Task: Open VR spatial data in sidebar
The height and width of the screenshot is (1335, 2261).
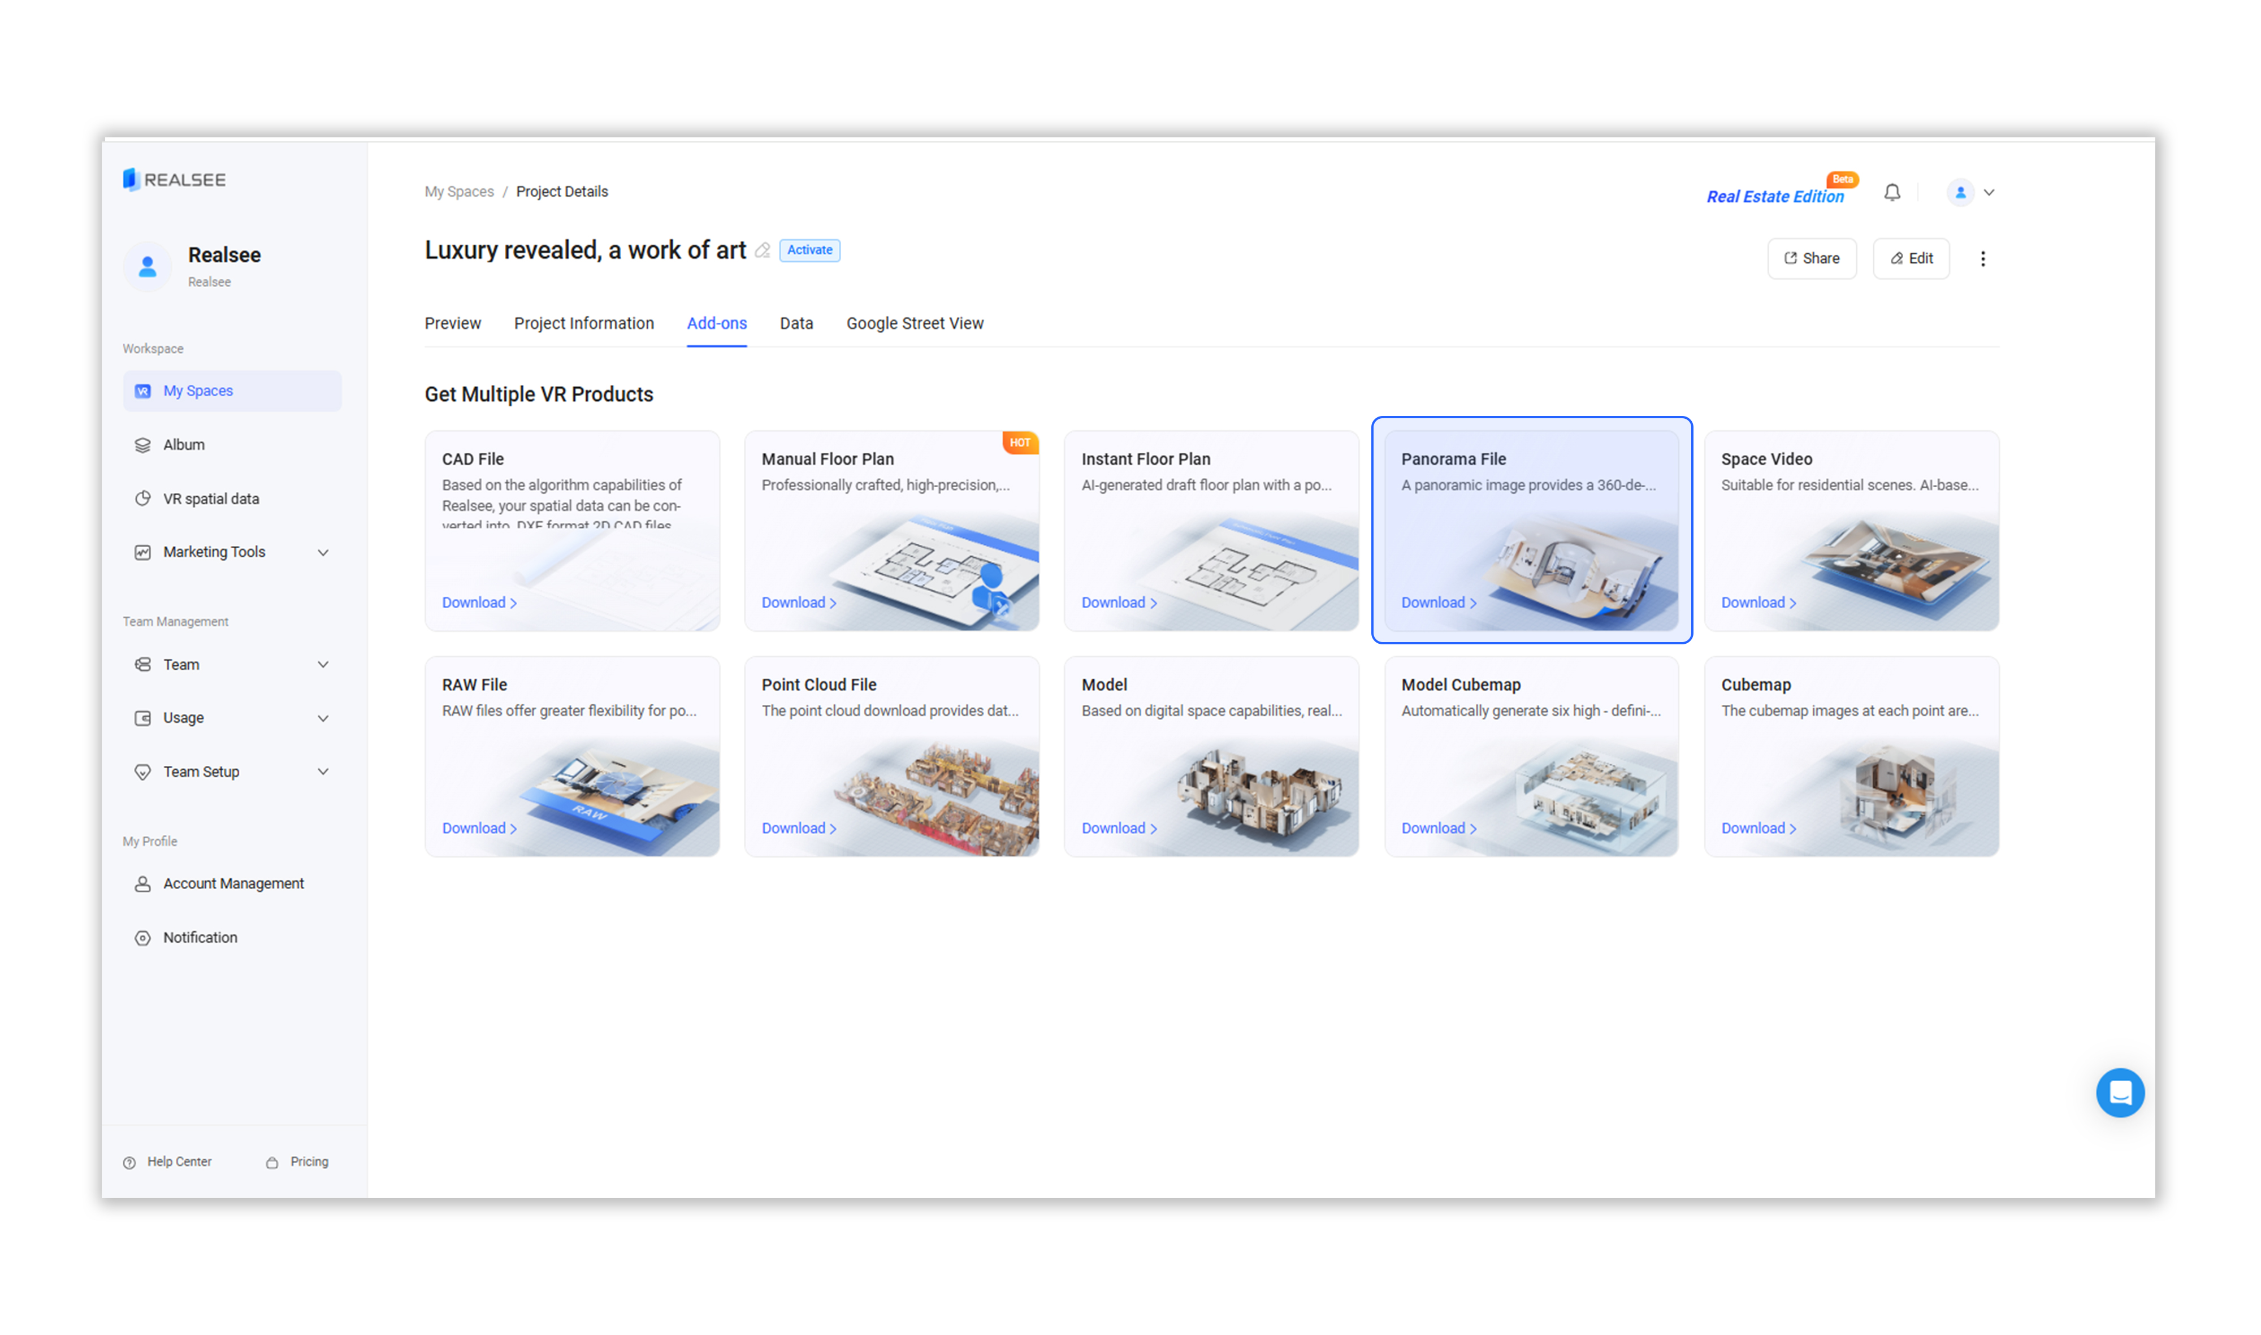Action: coord(210,499)
